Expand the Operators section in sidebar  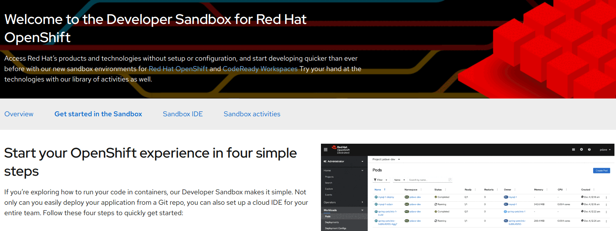(x=344, y=202)
